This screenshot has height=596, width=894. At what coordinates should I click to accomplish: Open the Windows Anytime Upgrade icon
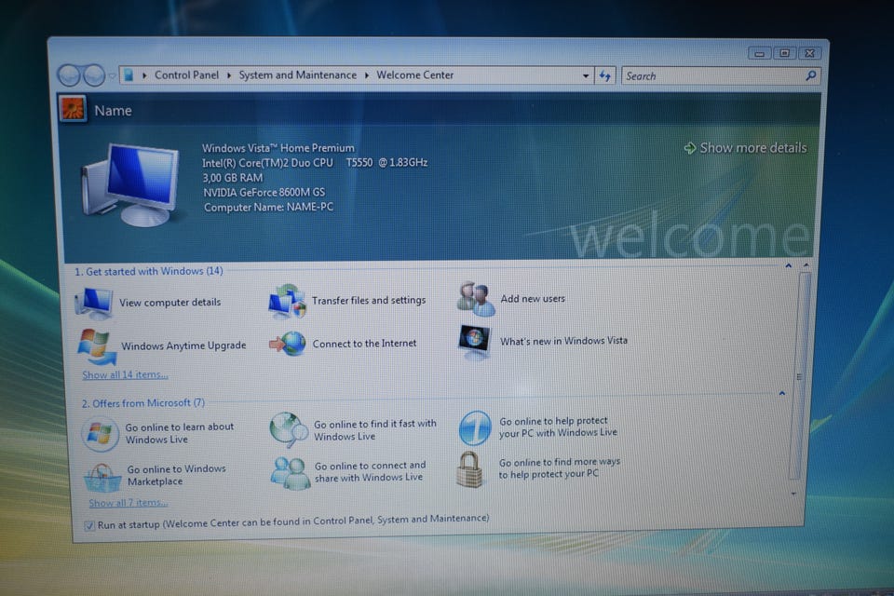click(x=97, y=346)
